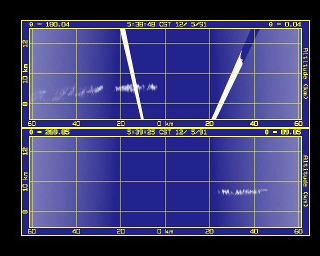Click the 10 km altitude tick on upper plot
The height and width of the screenshot is (256, 320).
click(25, 73)
